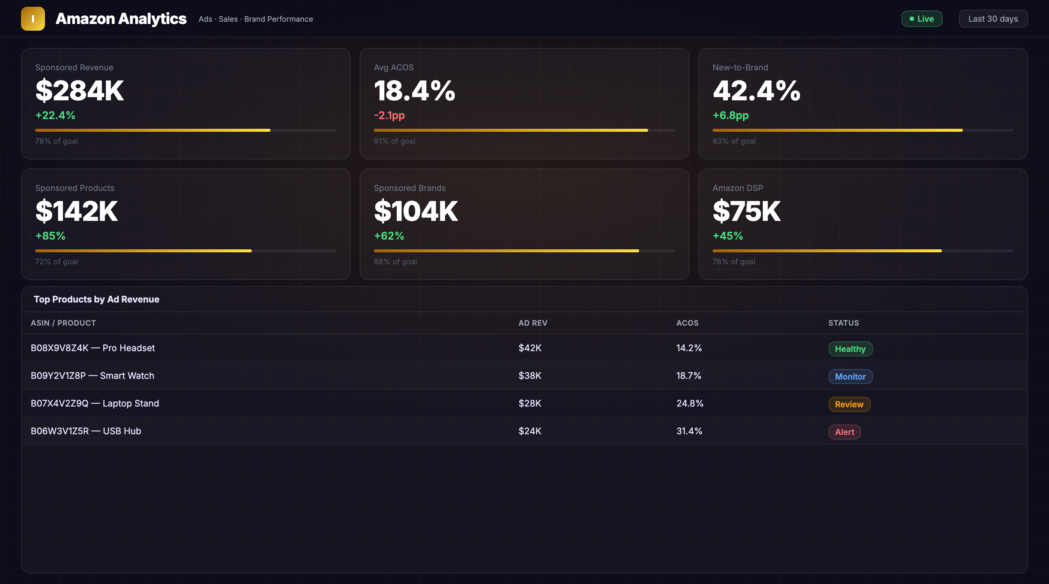Open the B08X9V8Z4K — Pro Headset row

[x=524, y=348]
